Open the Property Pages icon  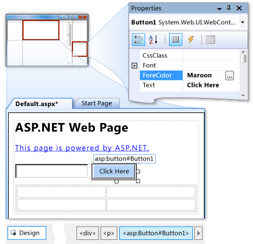click(x=210, y=39)
